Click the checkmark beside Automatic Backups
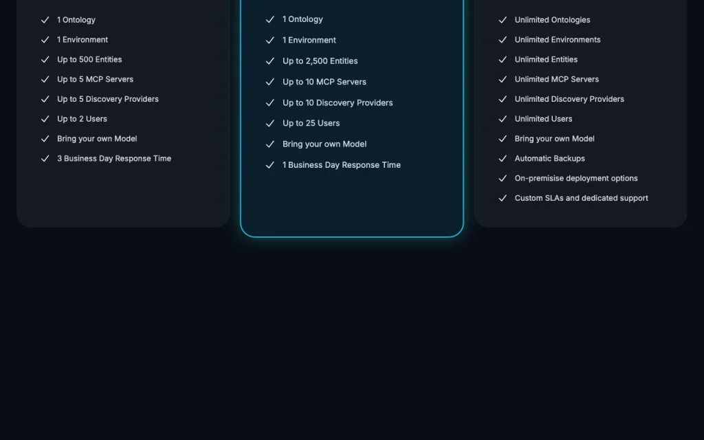 coord(503,159)
